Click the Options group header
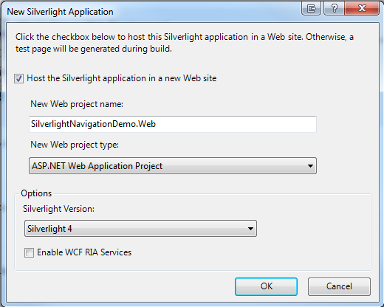The width and height of the screenshot is (384, 307). (36, 193)
